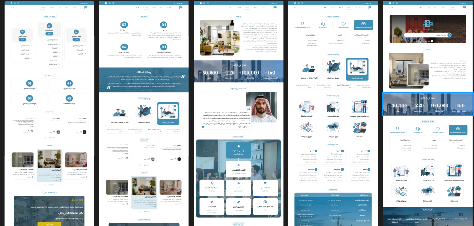The height and width of the screenshot is (226, 474).
Task: Click the person icon on the executive manager card
Action: [239, 165]
